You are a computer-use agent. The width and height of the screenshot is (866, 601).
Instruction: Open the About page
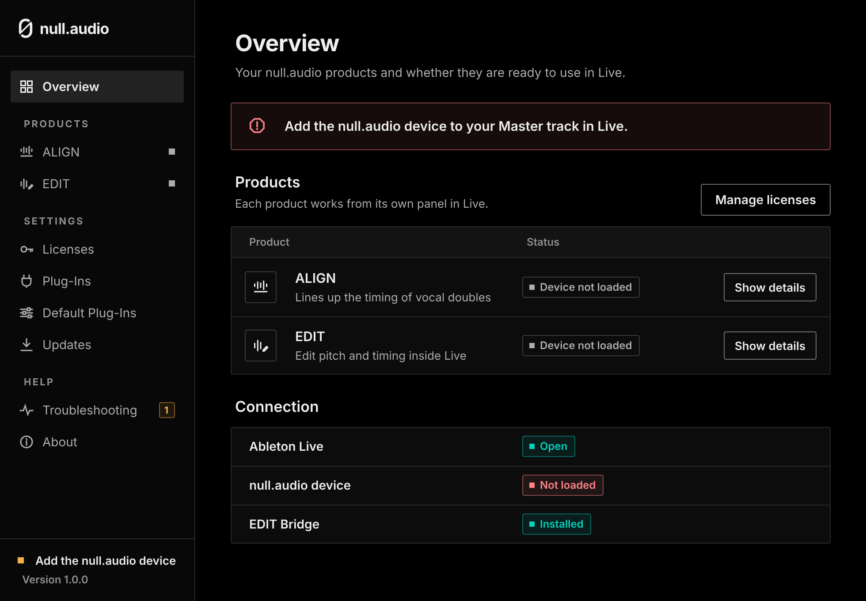(97, 442)
